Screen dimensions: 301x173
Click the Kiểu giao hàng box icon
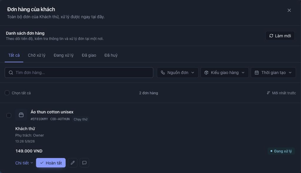point(206,73)
